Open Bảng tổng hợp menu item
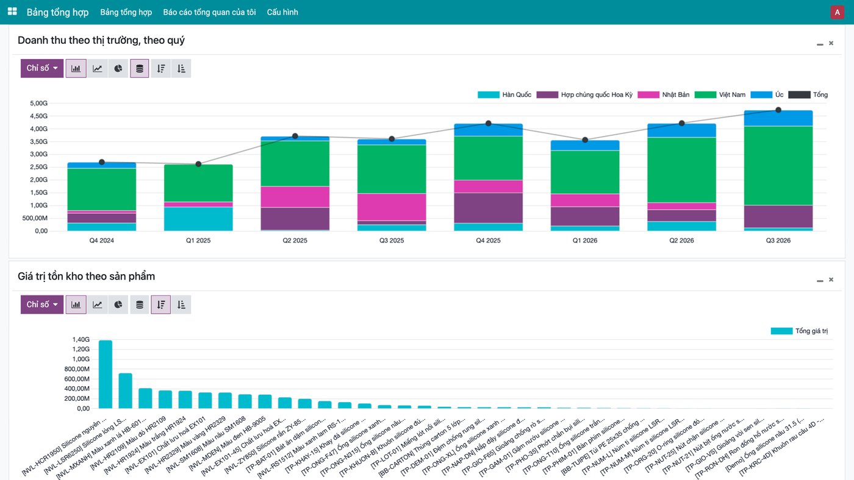 [126, 12]
